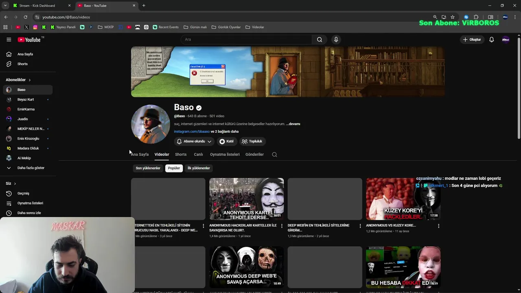The width and height of the screenshot is (521, 293).
Task: Bookmark this page with star icon
Action: 452,17
